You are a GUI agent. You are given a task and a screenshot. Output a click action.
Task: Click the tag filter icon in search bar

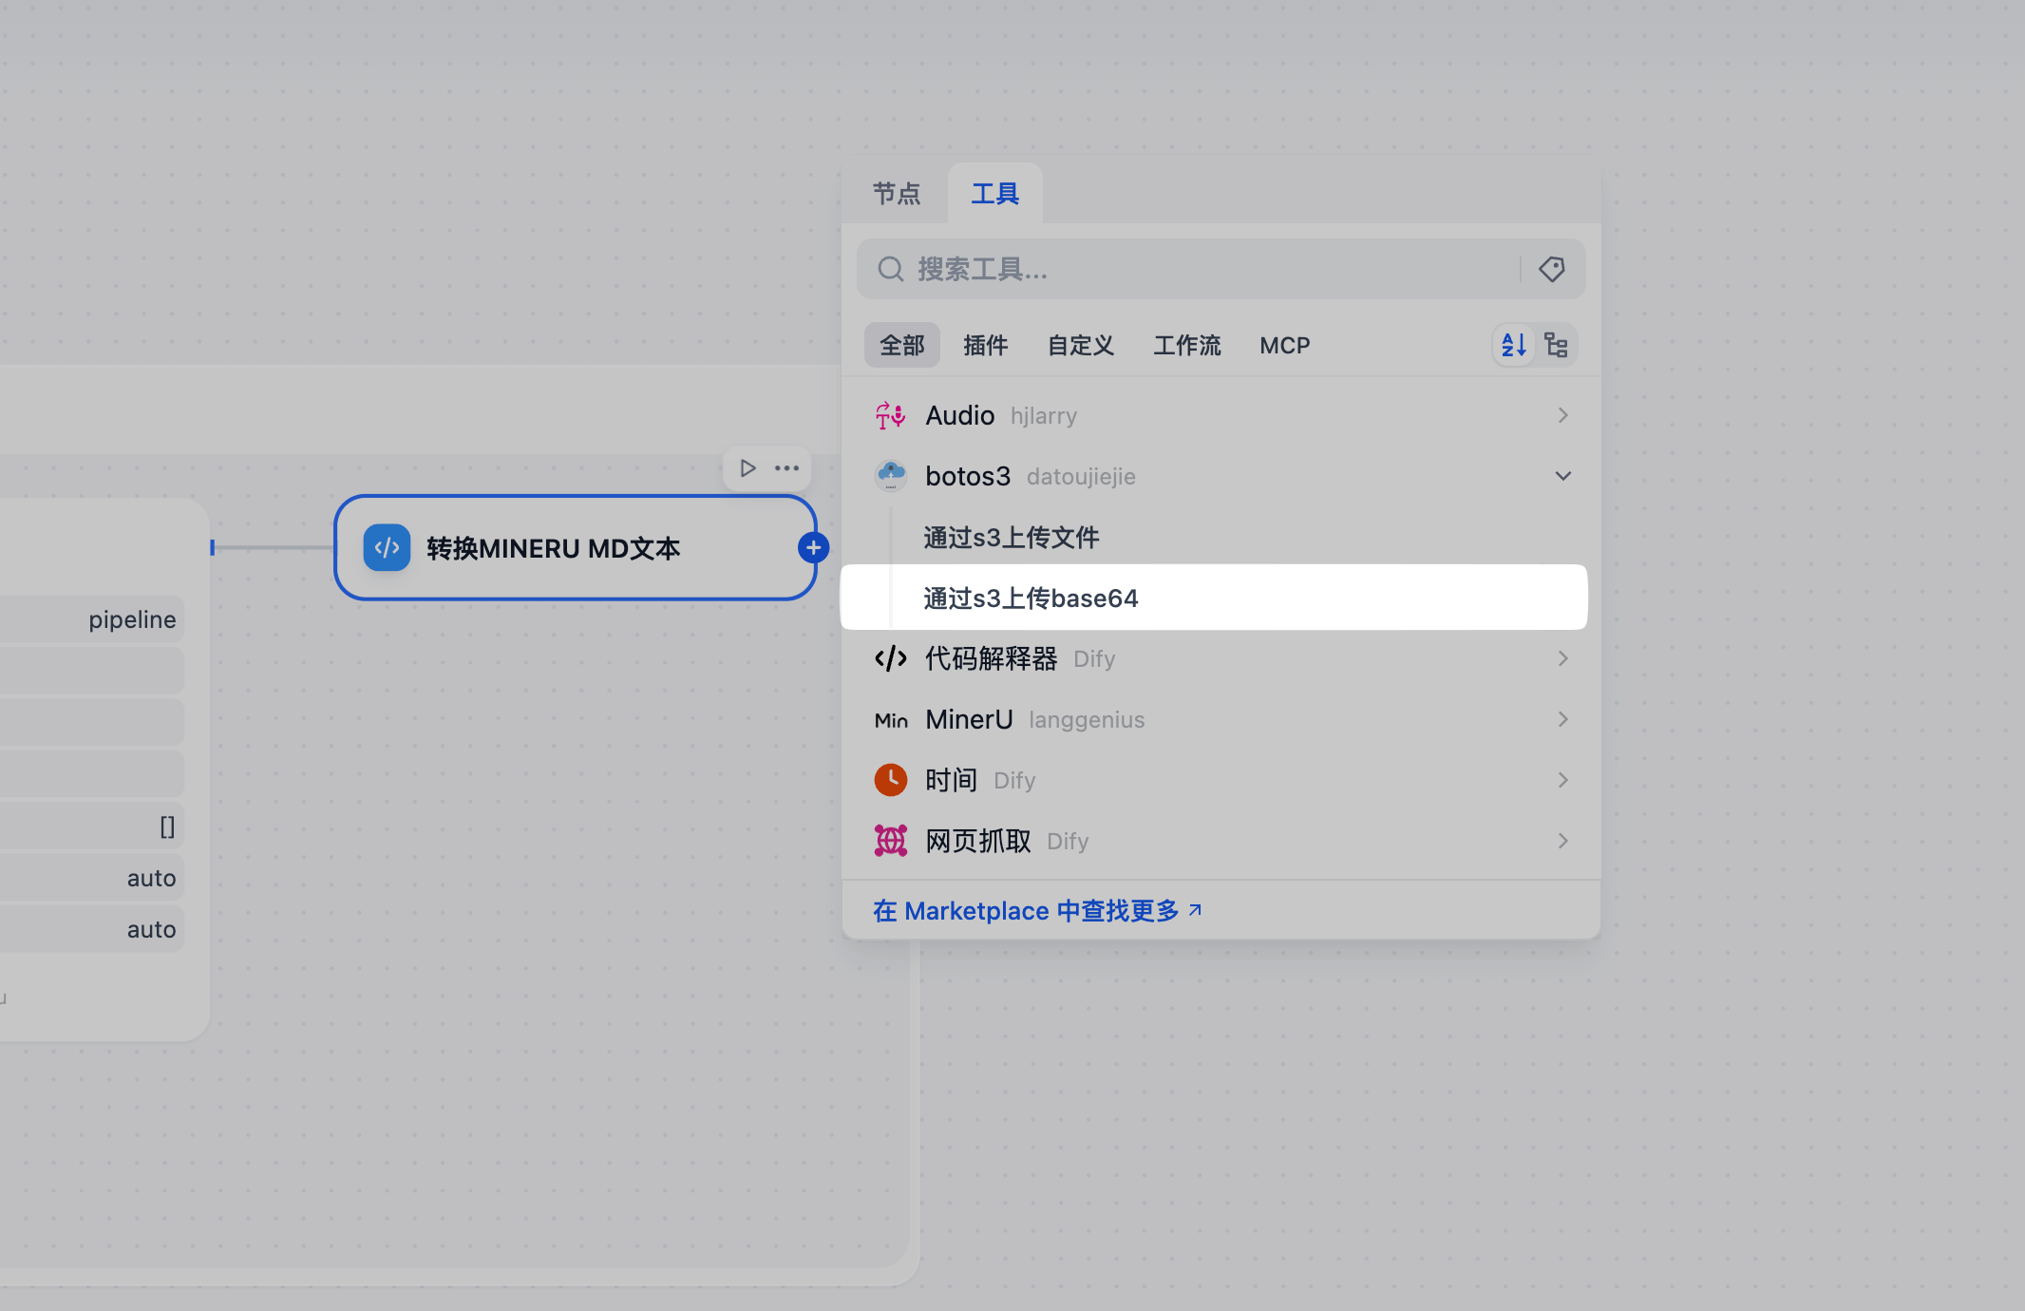tap(1551, 269)
